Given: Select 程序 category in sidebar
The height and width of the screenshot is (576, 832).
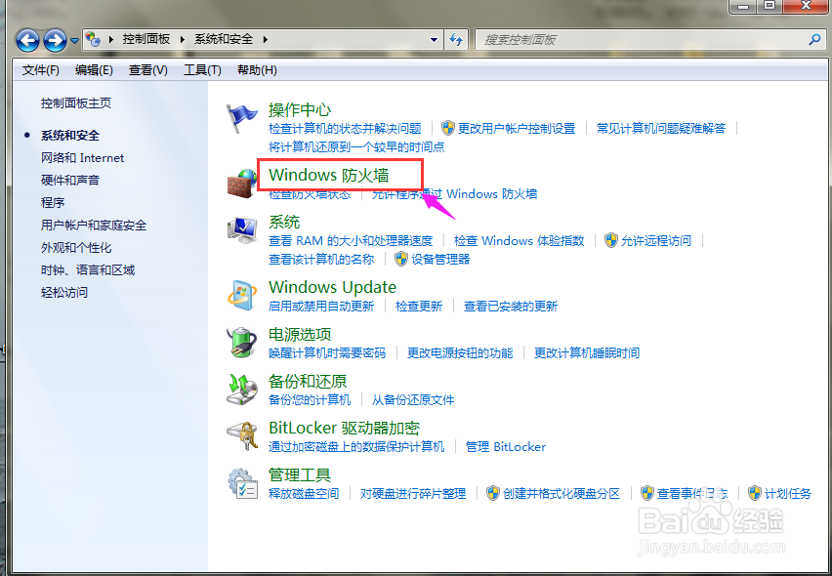Looking at the screenshot, I should point(53,203).
